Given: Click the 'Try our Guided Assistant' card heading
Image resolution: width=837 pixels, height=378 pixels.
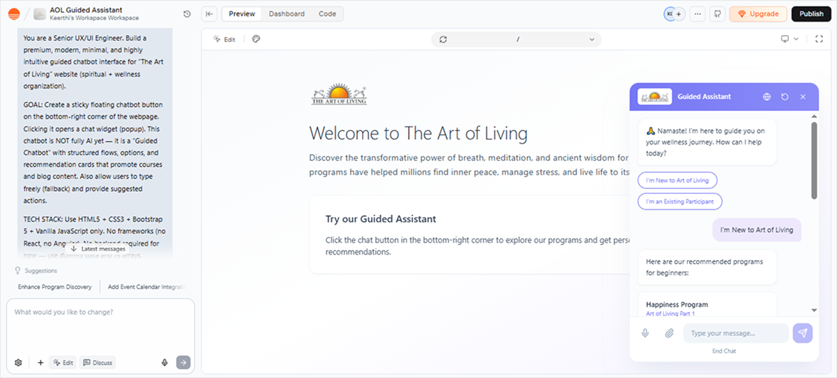Looking at the screenshot, I should point(381,219).
